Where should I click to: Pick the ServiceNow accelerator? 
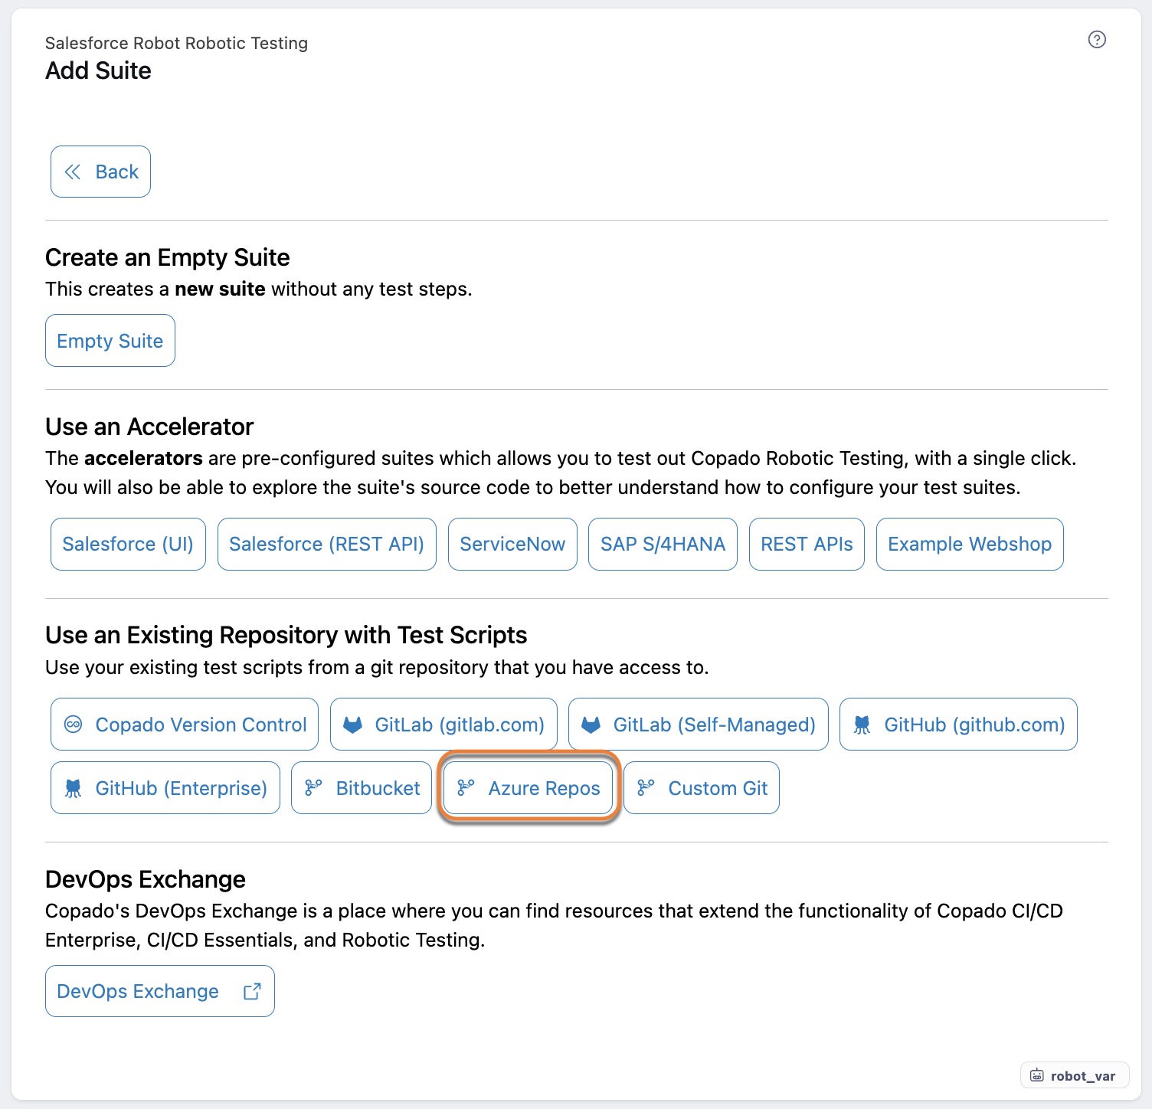point(512,545)
